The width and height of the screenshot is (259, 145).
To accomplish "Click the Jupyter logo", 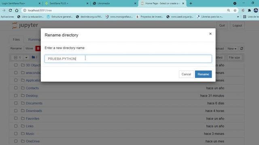I will [x=25, y=25].
